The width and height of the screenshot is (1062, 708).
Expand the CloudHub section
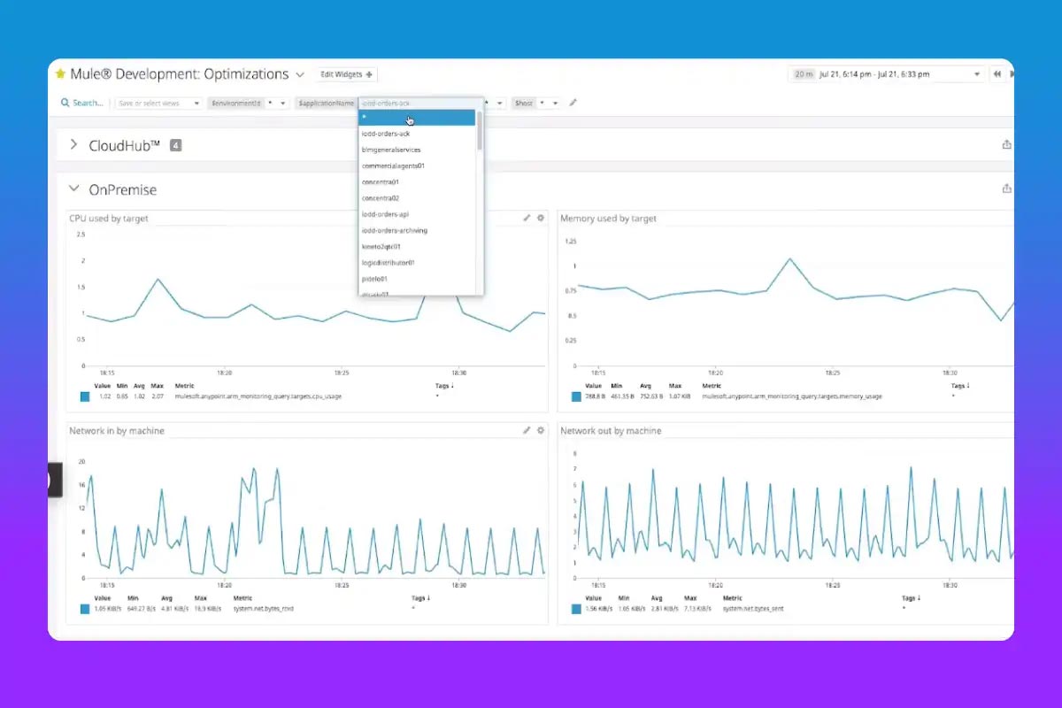(x=73, y=144)
